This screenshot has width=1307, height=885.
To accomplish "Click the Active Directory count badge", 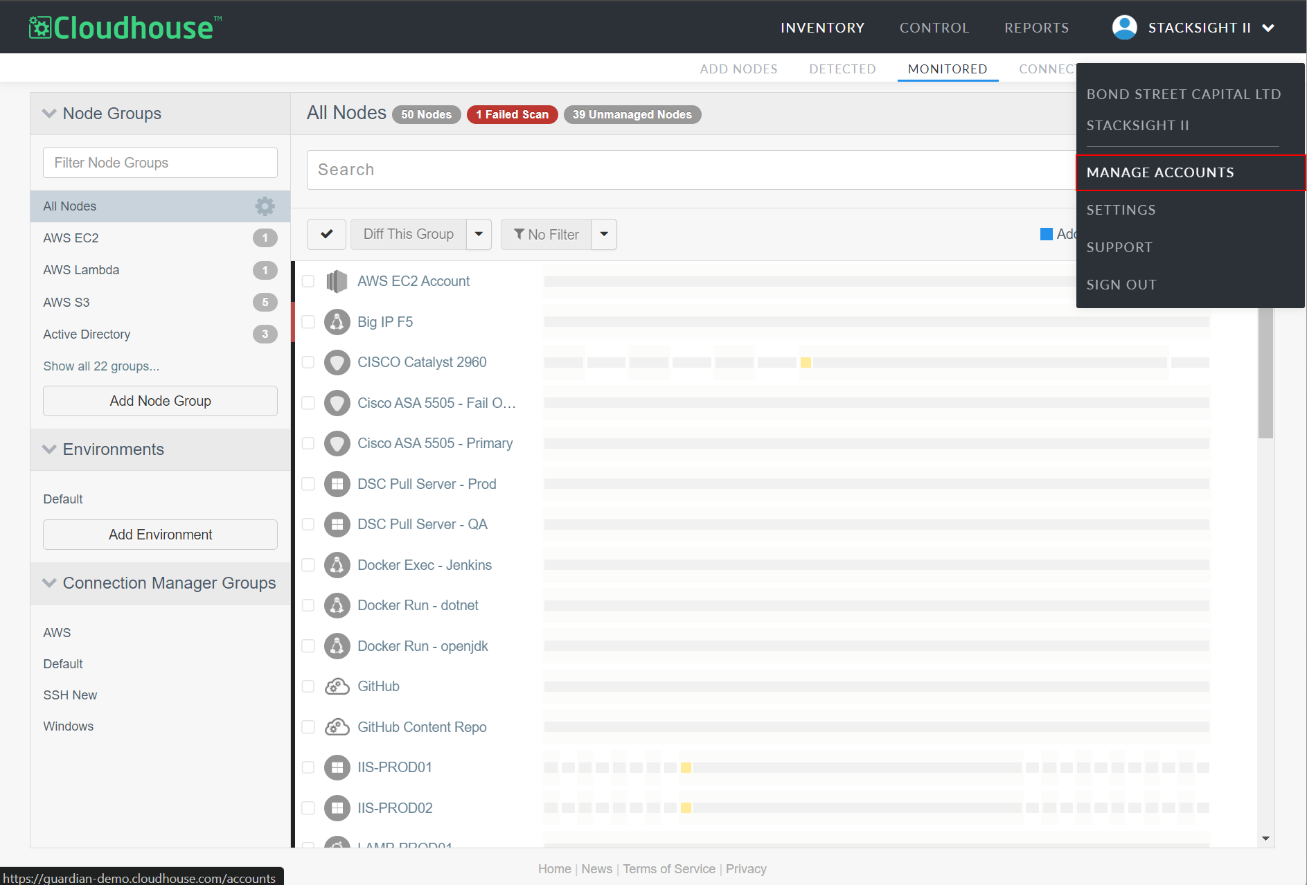I will (x=265, y=334).
